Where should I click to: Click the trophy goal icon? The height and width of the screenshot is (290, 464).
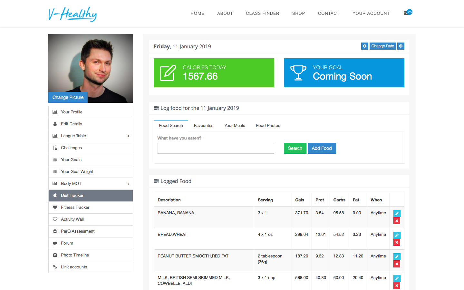tap(298, 73)
